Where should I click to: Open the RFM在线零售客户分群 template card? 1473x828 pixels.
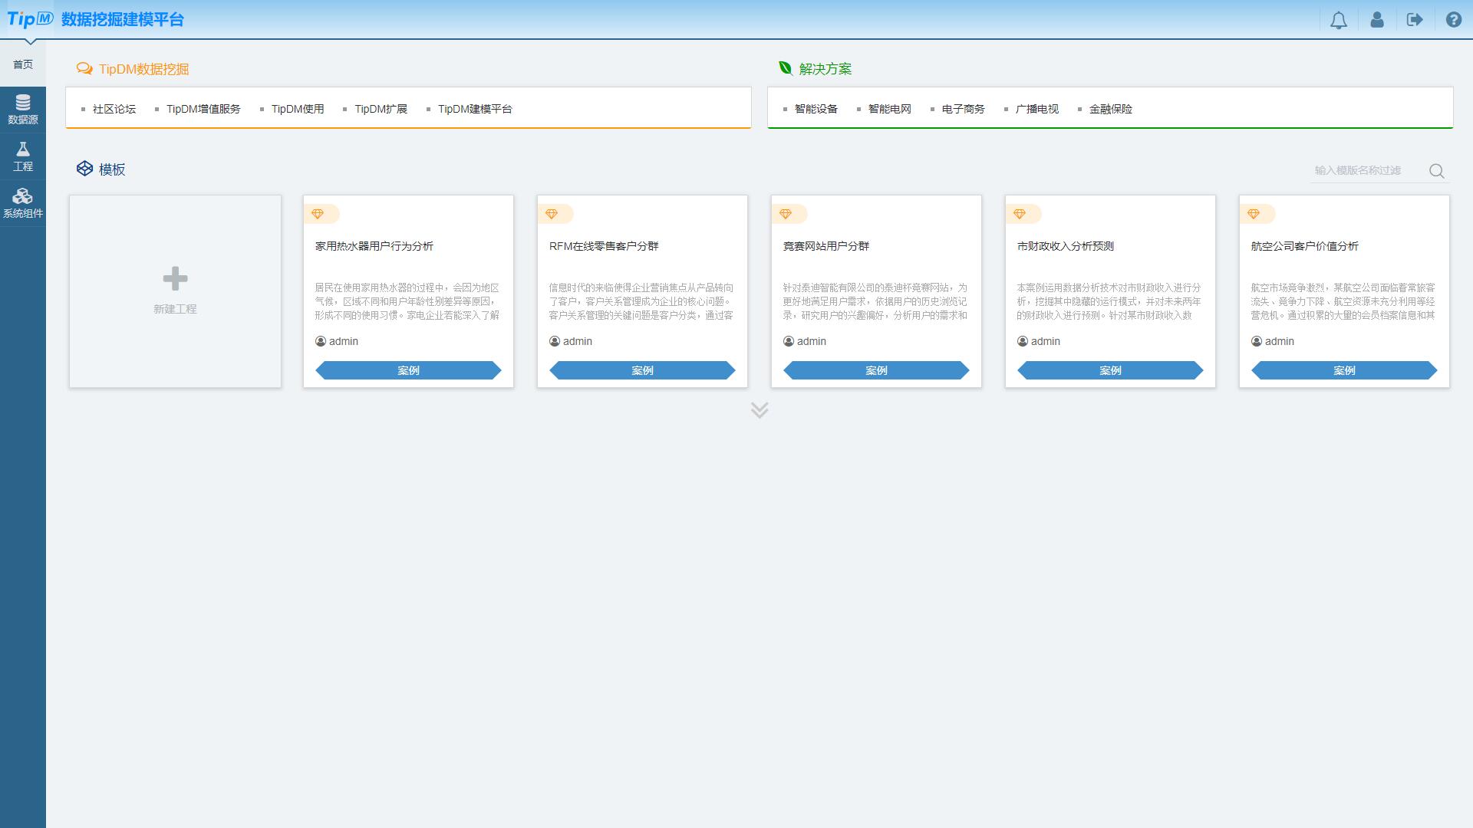point(604,246)
